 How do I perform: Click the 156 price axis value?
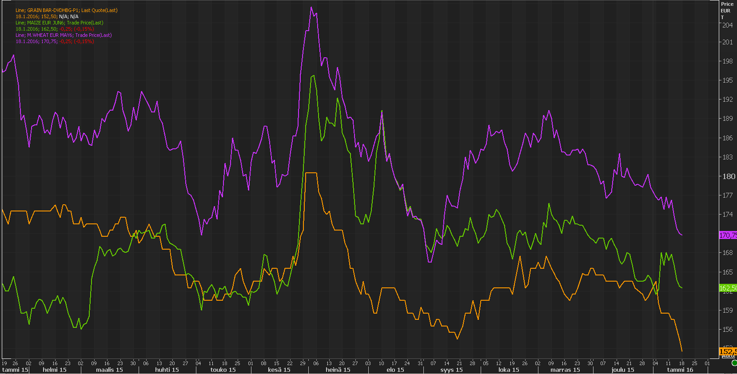[x=728, y=330]
